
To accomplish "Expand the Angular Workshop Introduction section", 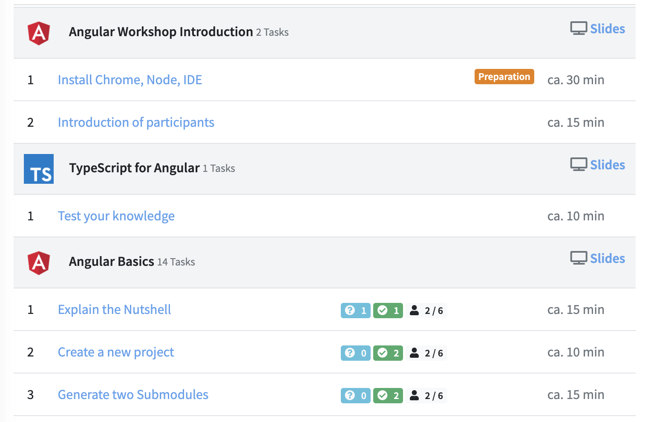I will pyautogui.click(x=161, y=32).
